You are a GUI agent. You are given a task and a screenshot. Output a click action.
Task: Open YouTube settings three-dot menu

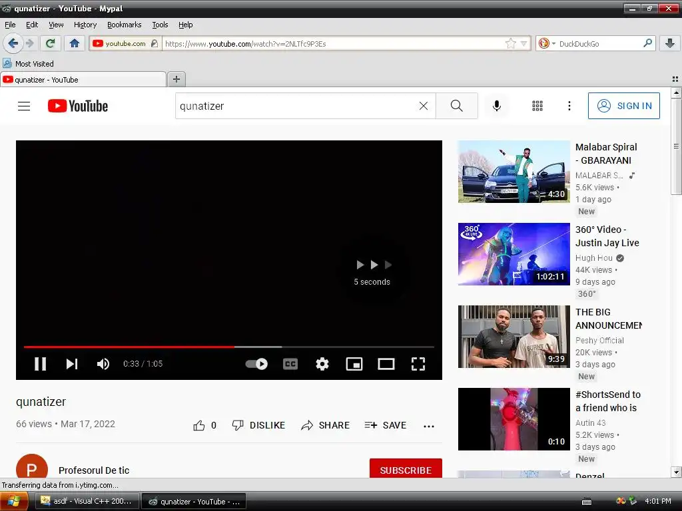point(569,106)
